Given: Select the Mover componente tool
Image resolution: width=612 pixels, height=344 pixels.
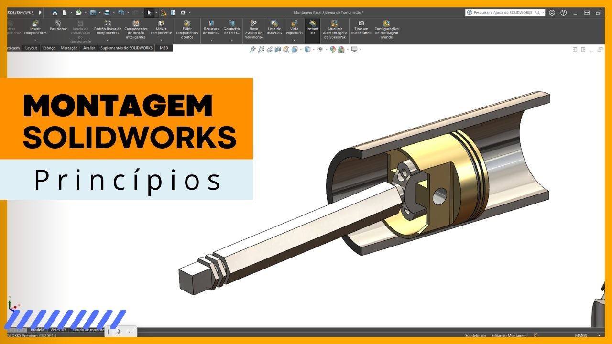Looking at the screenshot, I should [161, 28].
